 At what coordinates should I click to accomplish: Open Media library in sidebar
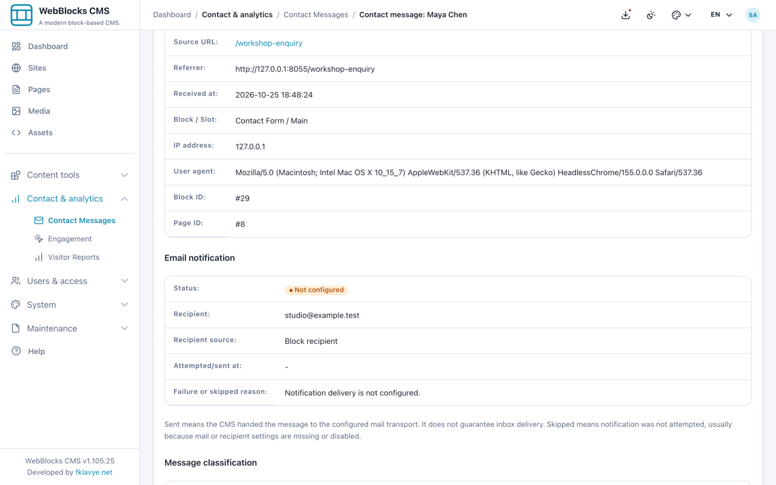[x=39, y=111]
